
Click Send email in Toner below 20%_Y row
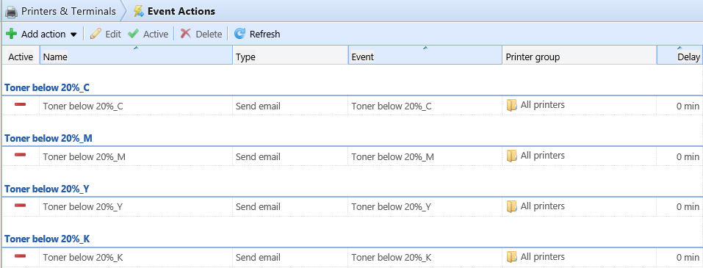coord(259,206)
